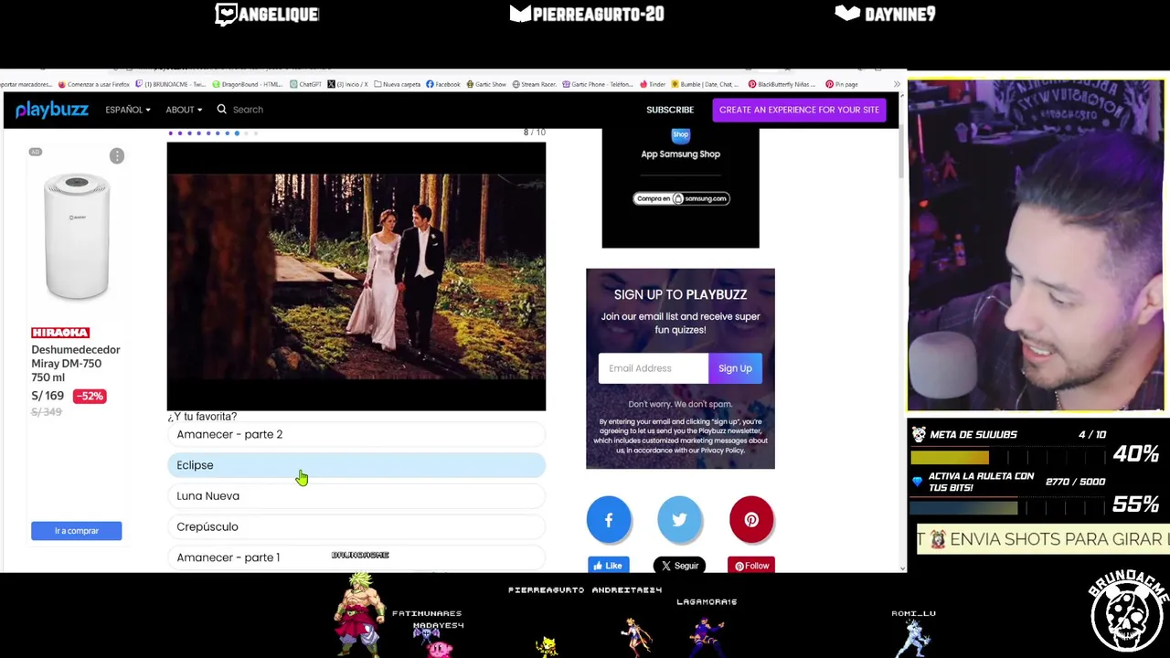Focus the Email Address field

pyautogui.click(x=653, y=368)
